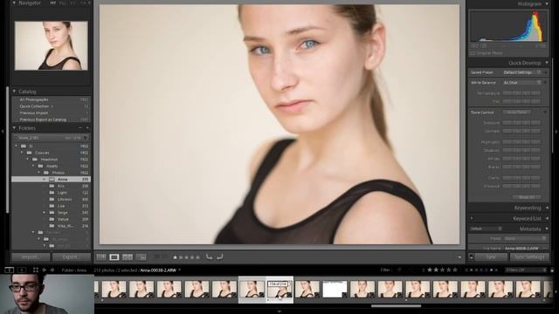
Task: Switch to Loupe view in the toolbar
Action: (114, 256)
